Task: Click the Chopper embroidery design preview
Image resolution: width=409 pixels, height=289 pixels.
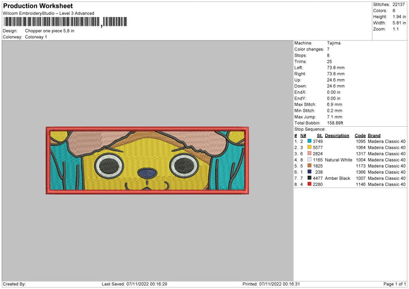Action: (x=146, y=157)
